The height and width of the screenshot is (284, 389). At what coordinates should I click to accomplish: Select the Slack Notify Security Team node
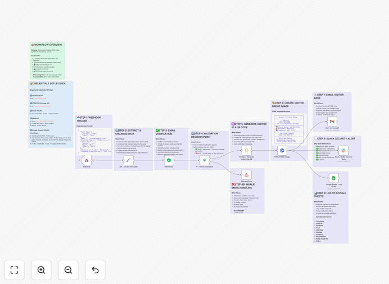point(343,151)
